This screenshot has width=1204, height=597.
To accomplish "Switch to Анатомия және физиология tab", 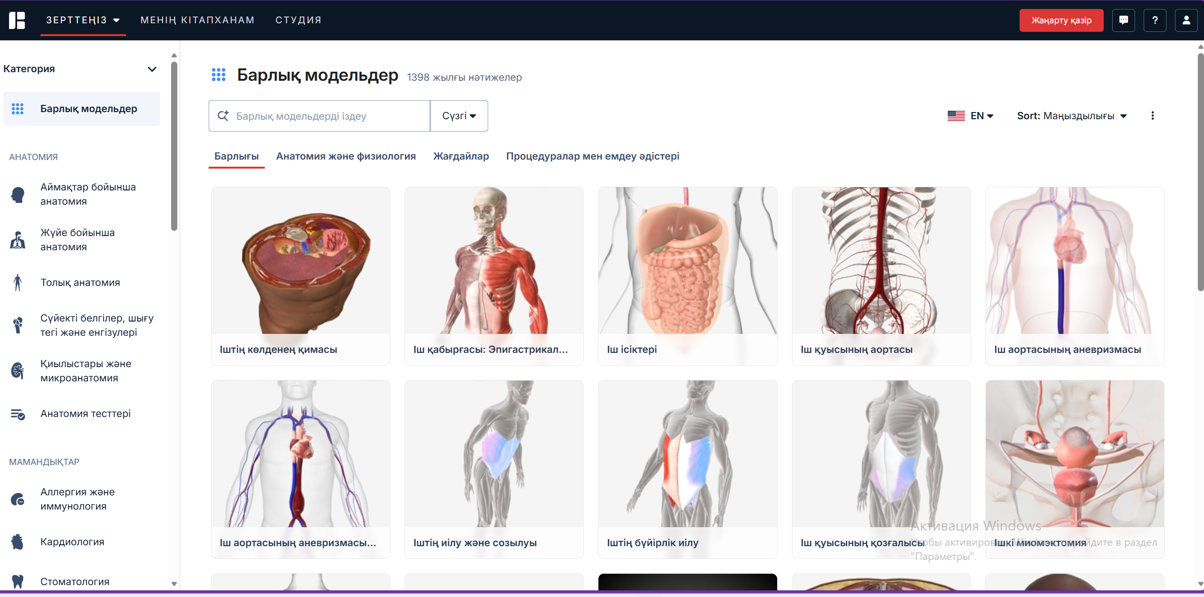I will [x=346, y=156].
